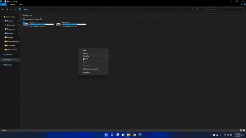Expand the Network tree node
The width and height of the screenshot is (246, 138).
2,65
